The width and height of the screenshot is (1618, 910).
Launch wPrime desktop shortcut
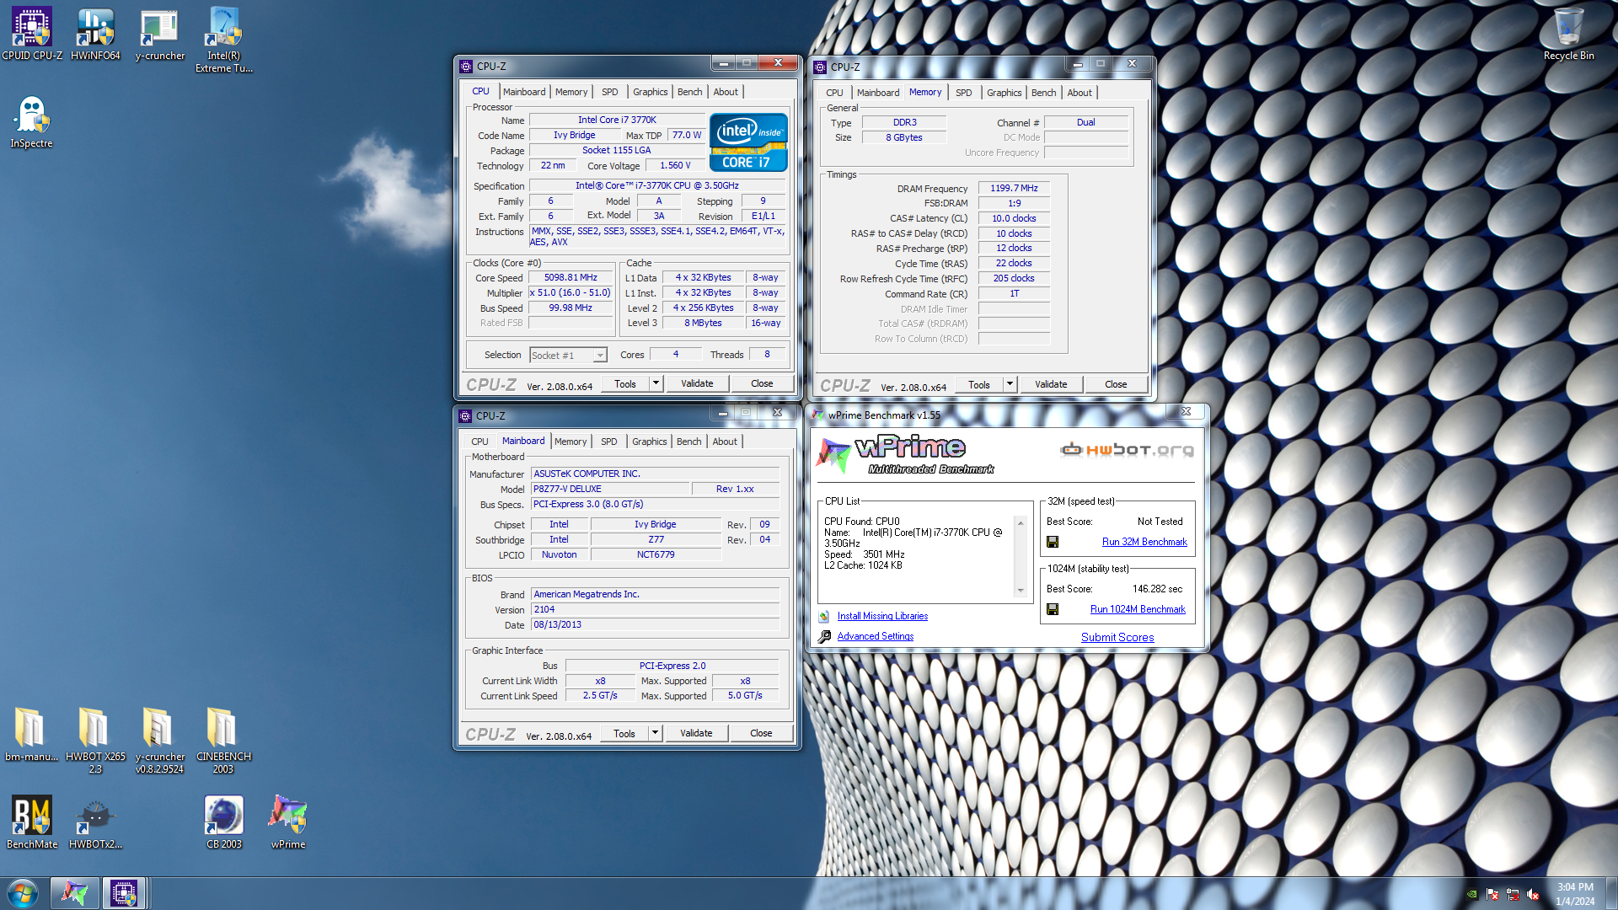[x=287, y=822]
